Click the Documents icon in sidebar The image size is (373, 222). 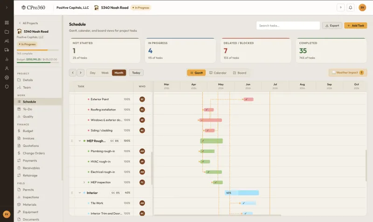[19, 219]
